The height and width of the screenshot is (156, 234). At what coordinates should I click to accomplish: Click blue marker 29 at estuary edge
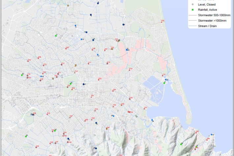point(152,120)
